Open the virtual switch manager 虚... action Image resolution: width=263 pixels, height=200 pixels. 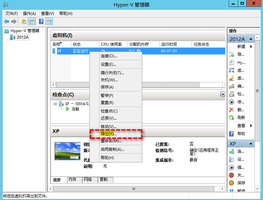pyautogui.click(x=241, y=70)
